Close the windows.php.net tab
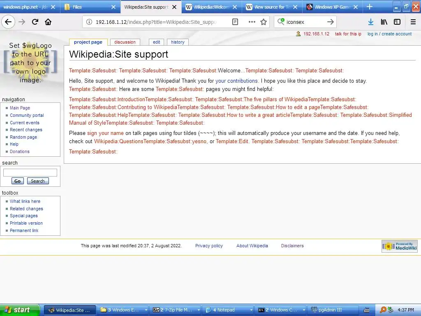 [x=53, y=7]
